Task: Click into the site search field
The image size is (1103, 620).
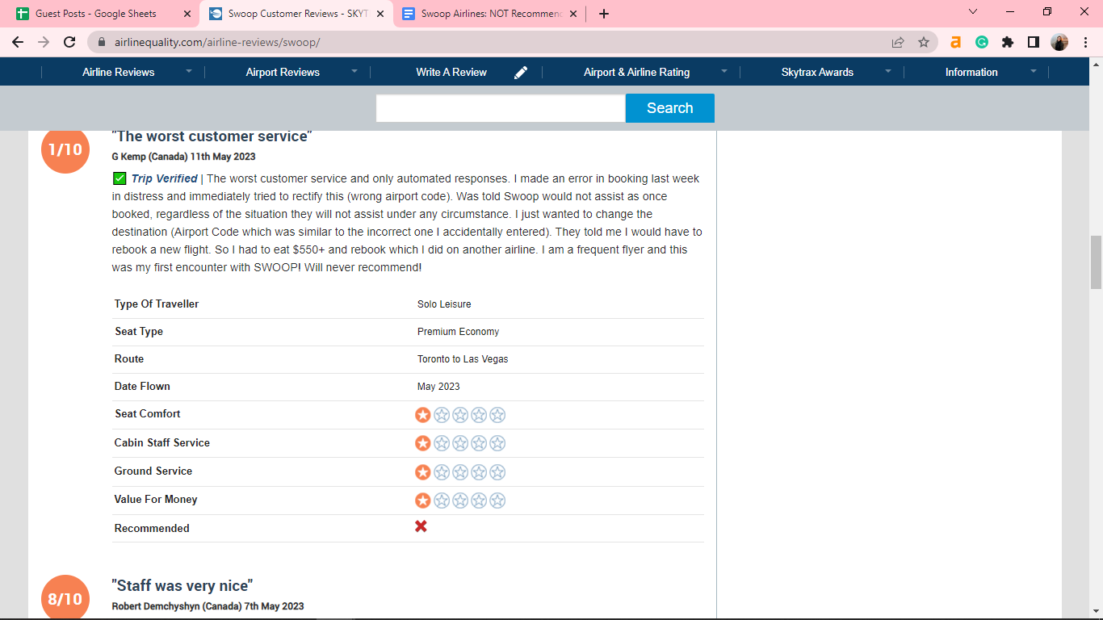Action: [x=501, y=108]
